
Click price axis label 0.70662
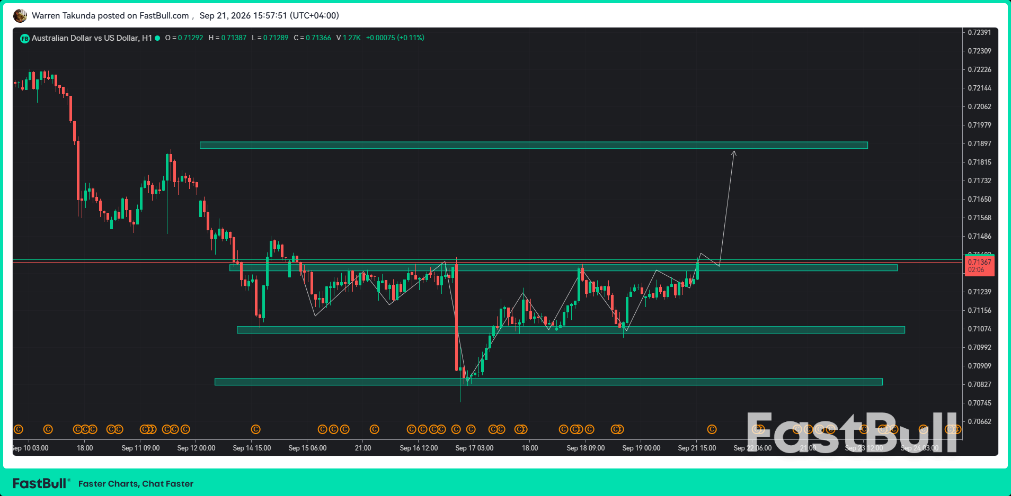pyautogui.click(x=979, y=421)
